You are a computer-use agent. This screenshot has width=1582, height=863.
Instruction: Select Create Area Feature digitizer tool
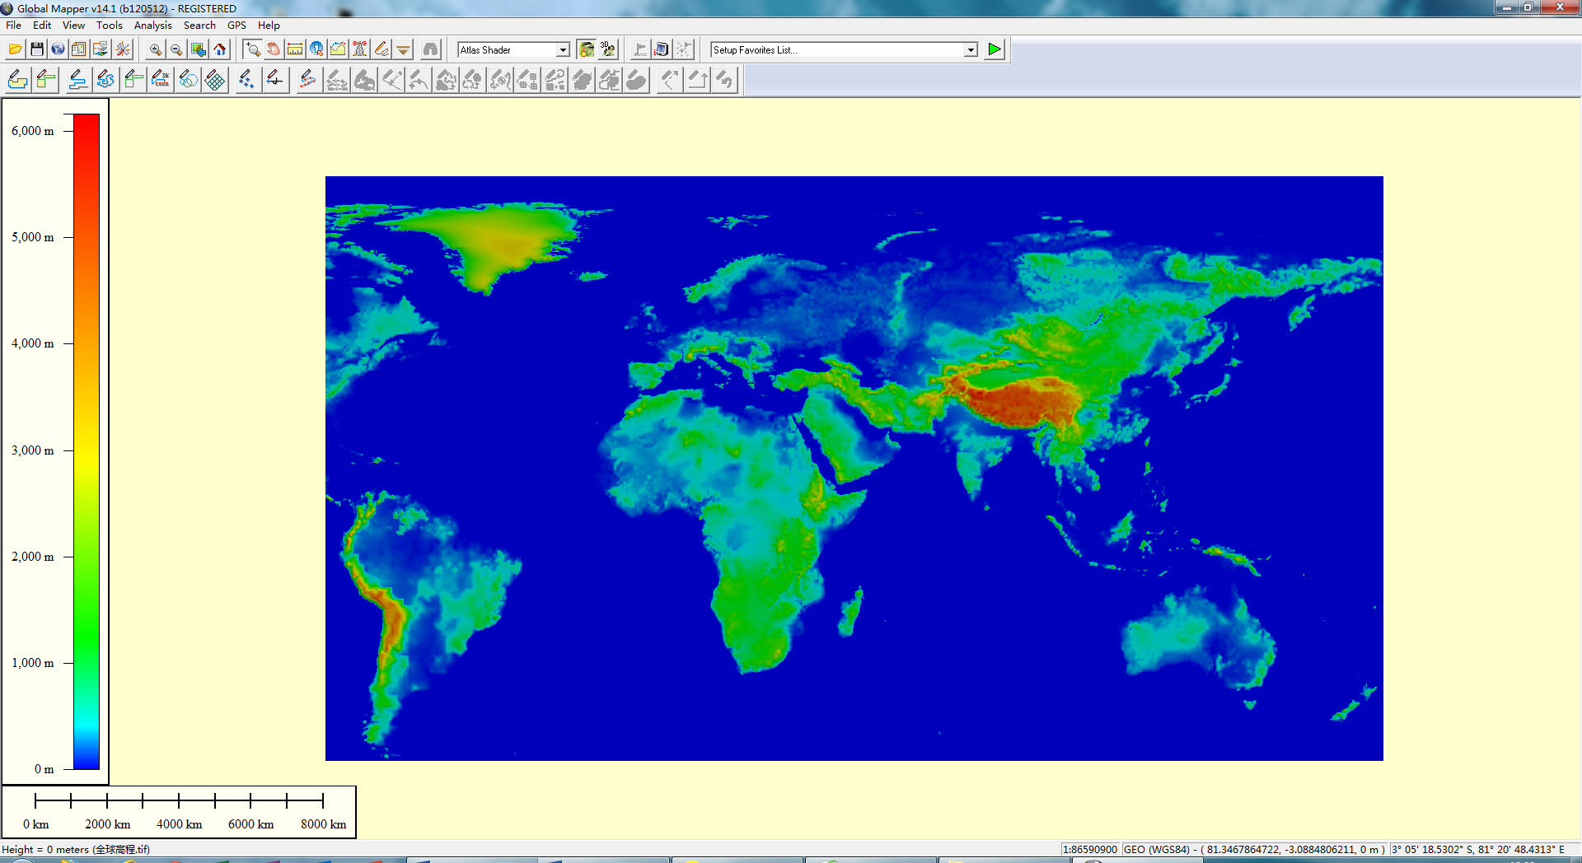(x=17, y=80)
